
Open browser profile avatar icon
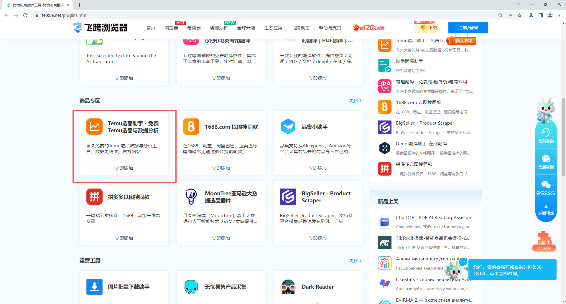coord(550,15)
